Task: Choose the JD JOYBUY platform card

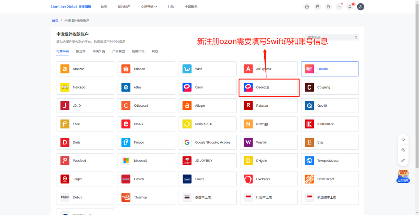Action: click(x=208, y=161)
